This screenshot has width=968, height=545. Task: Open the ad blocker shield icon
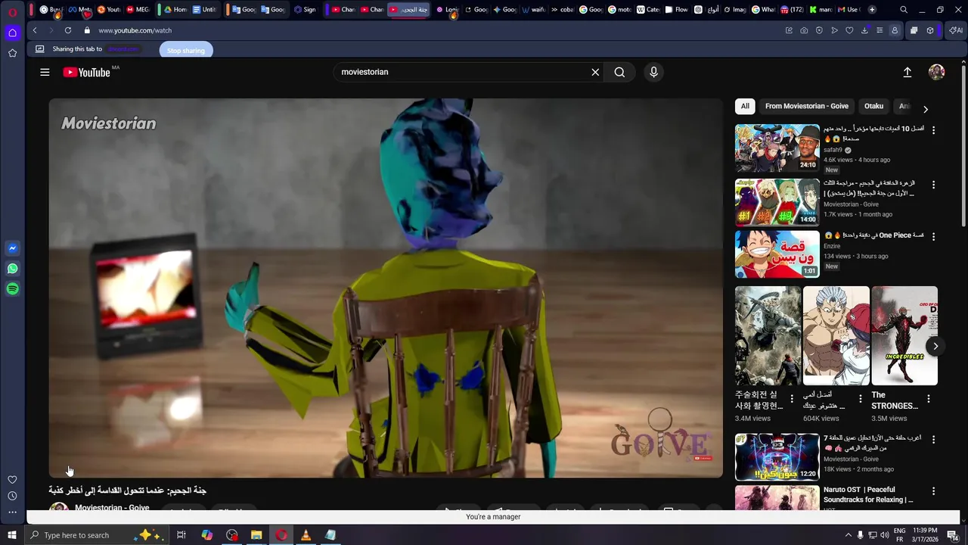click(819, 30)
